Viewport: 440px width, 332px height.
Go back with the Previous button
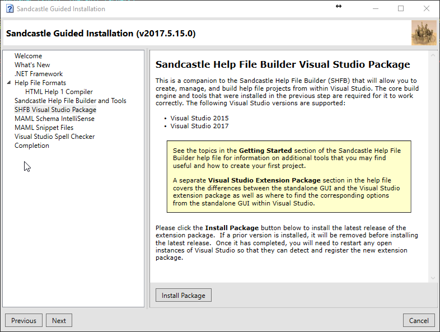point(24,320)
